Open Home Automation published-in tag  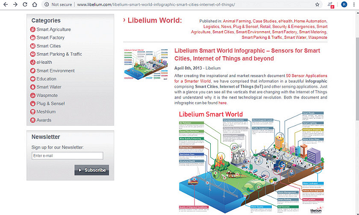tap(310, 21)
